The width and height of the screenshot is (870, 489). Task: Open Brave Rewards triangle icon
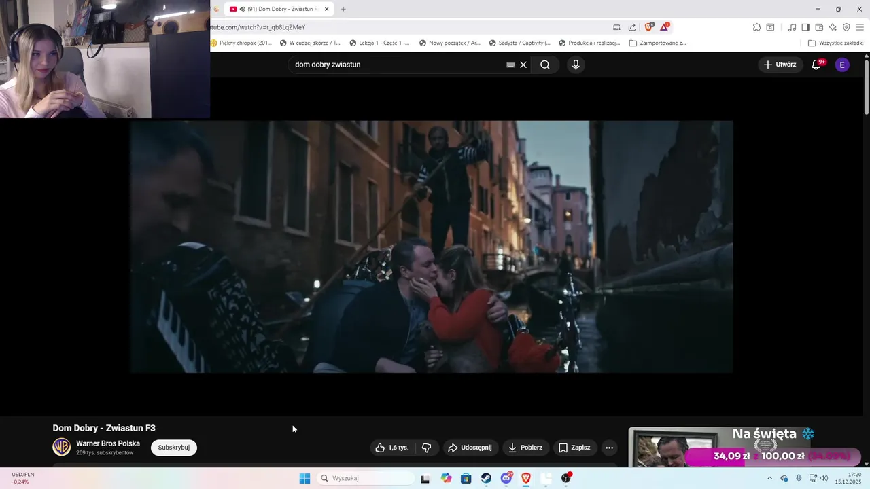pos(664,27)
